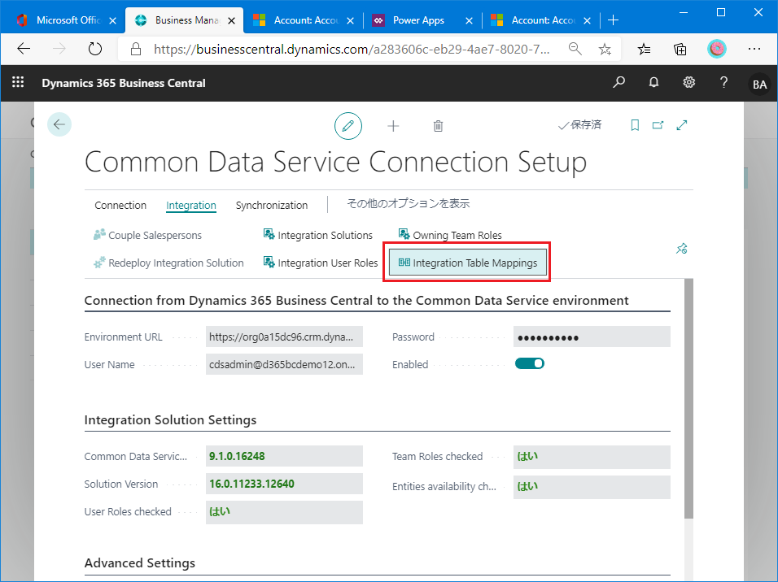The height and width of the screenshot is (582, 778).
Task: Click the back arrow on the setup page
Action: [59, 124]
